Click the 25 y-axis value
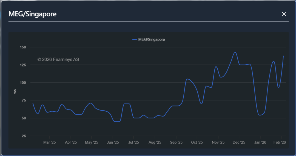The height and width of the screenshot is (156, 296). (x=24, y=136)
